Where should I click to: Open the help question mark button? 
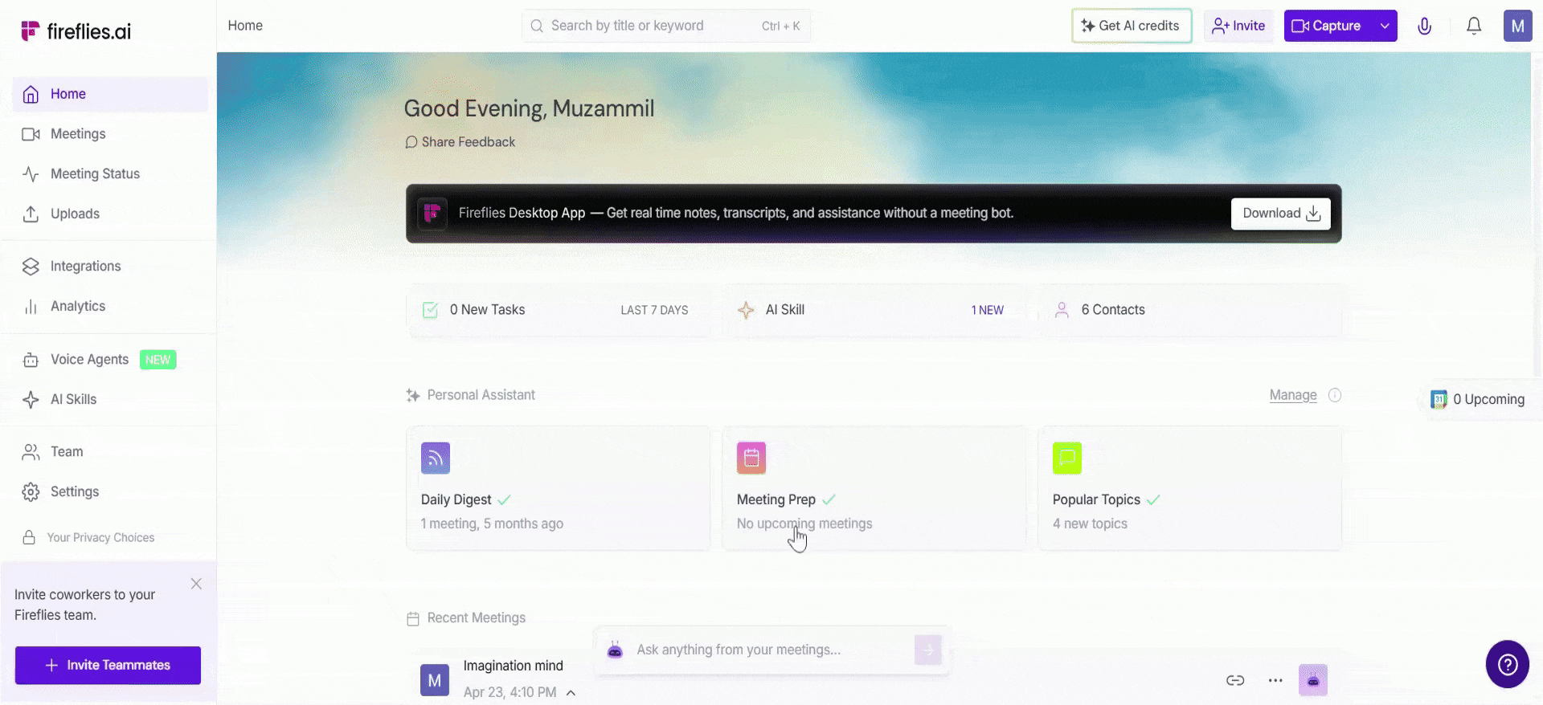[1508, 664]
